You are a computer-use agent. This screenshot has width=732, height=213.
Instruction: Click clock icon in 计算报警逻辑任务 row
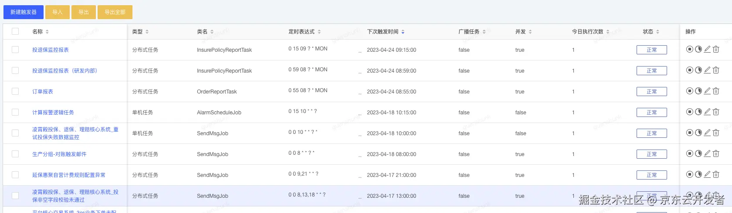pos(698,112)
